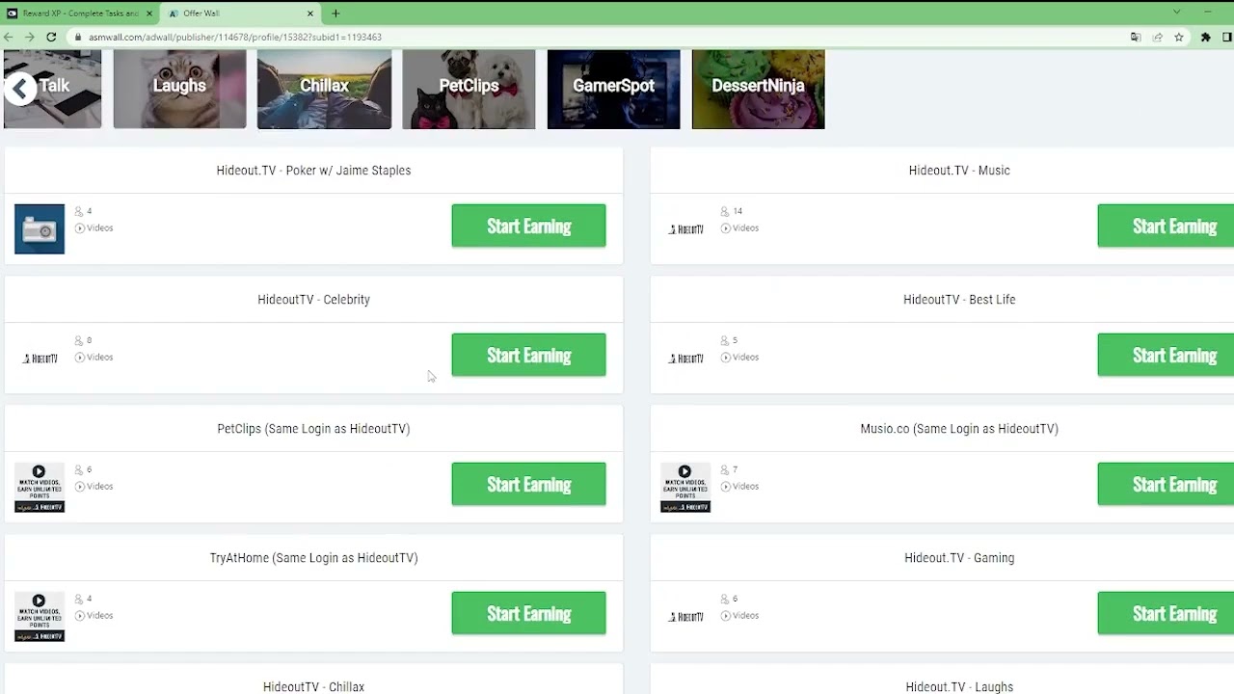The width and height of the screenshot is (1234, 694).
Task: Click 'Hideout.TV - Music' title
Action: pyautogui.click(x=959, y=171)
